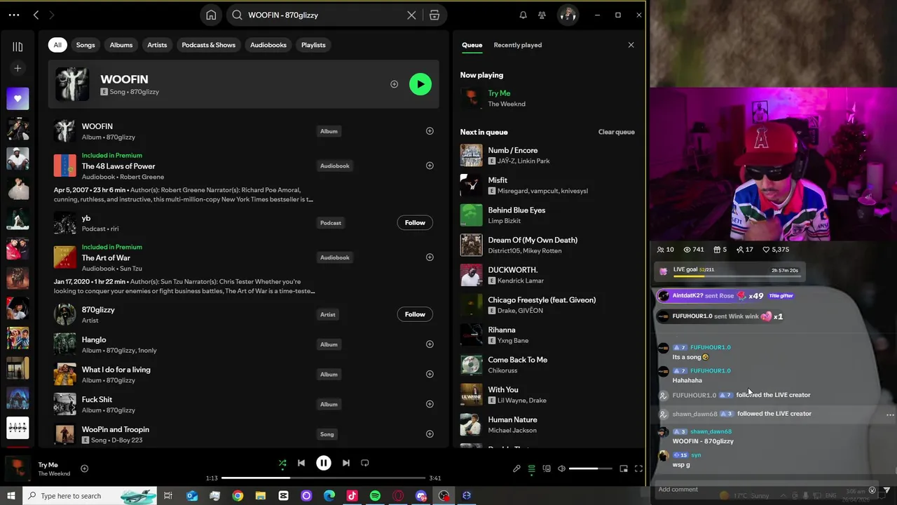Open the Windows Start menu
Screen dimensions: 897x505
11,496
